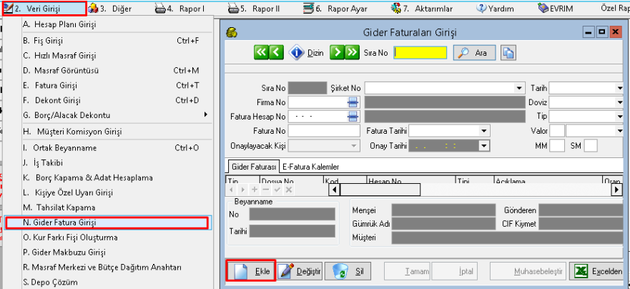Select N. Gider Fatura Girişi menu entry
Screen dimensions: 630x289
106,223
